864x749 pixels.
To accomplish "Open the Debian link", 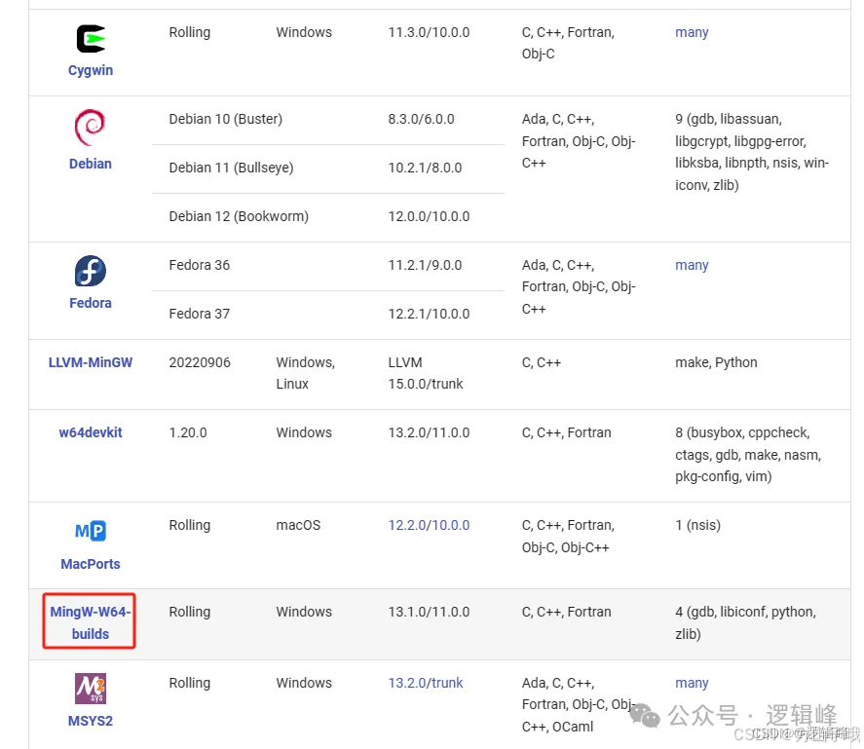I will coord(91,164).
